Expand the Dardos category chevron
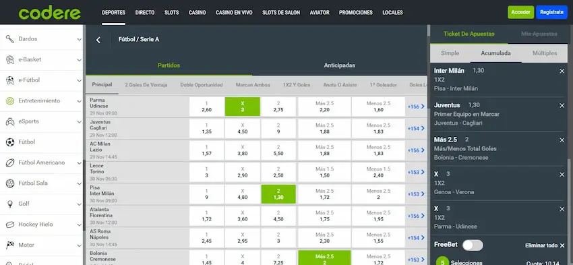 [80, 39]
